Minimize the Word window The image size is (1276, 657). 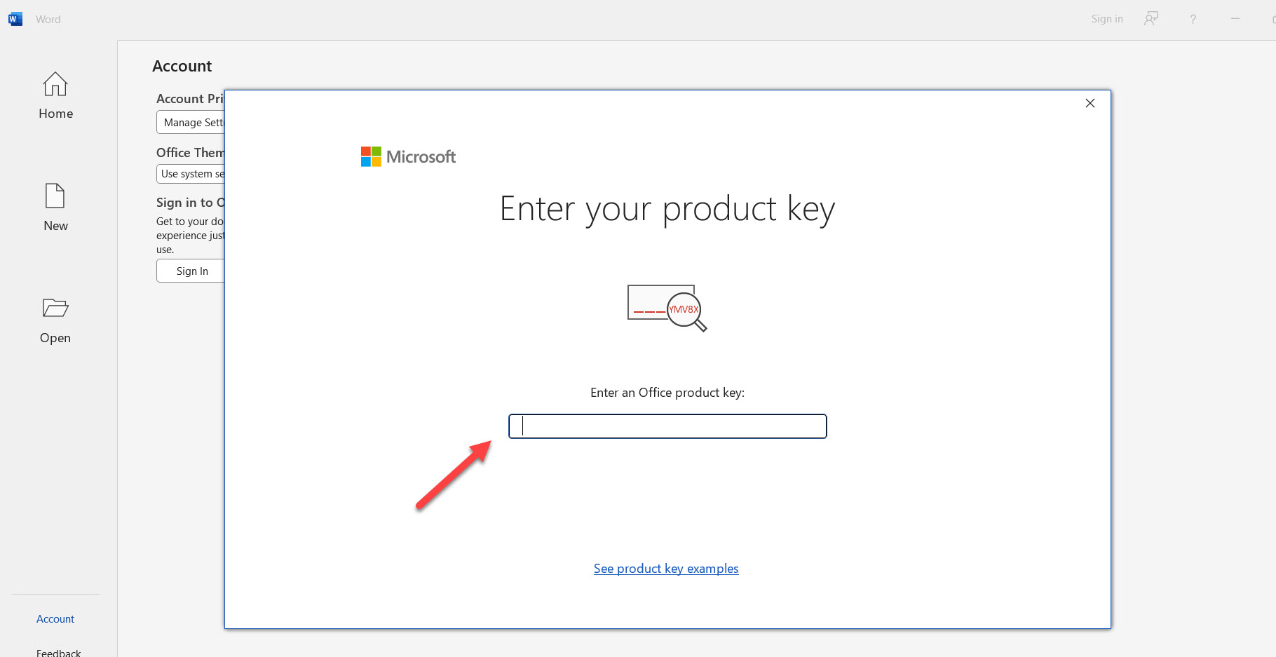pyautogui.click(x=1235, y=19)
